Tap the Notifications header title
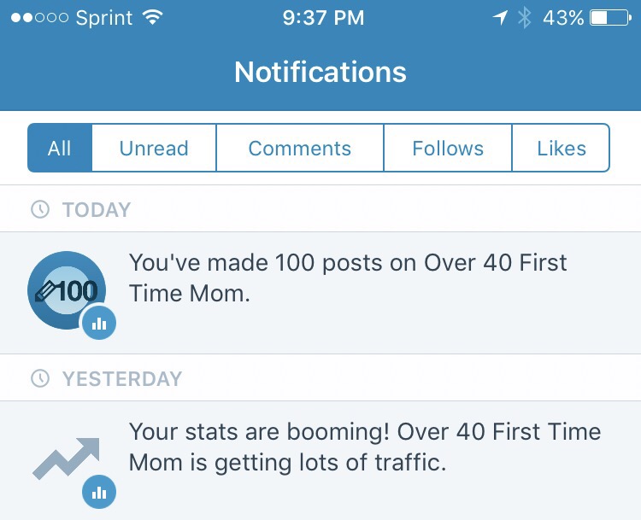 click(320, 72)
